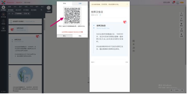This screenshot has width=188, height=94.
Task: Click the yellow VIP badge
Action: 182,3
